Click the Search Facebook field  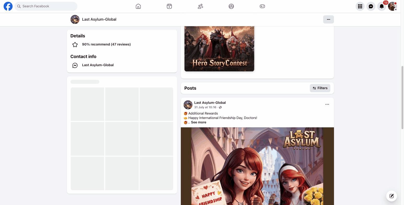[x=46, y=6]
